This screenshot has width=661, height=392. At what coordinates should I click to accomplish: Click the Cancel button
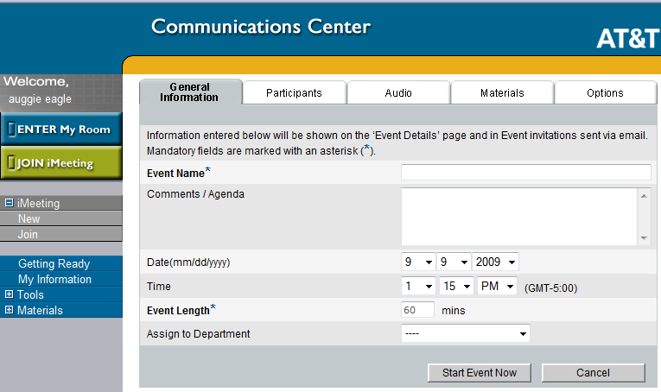[593, 373]
